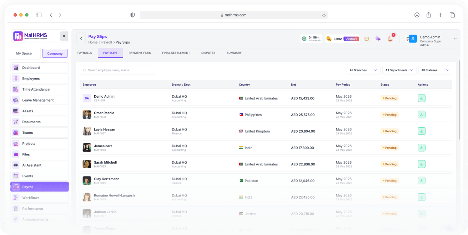This screenshot has width=468, height=235.
Task: Open Events in the sidebar
Action: (40, 176)
